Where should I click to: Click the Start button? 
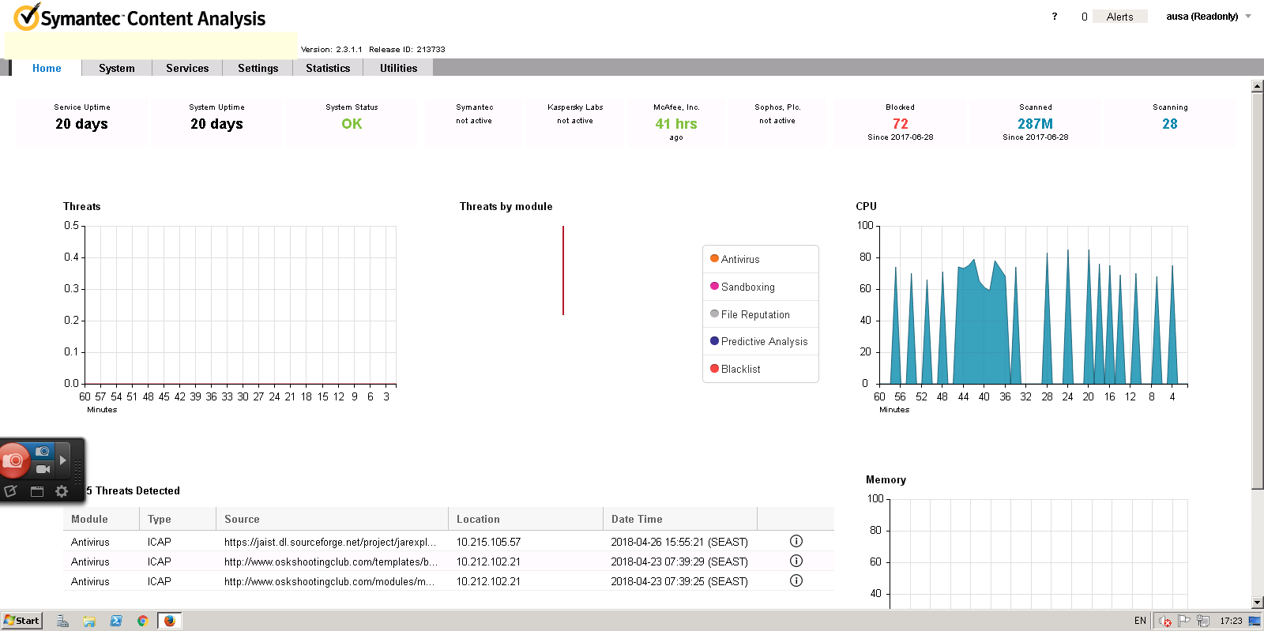click(x=21, y=621)
